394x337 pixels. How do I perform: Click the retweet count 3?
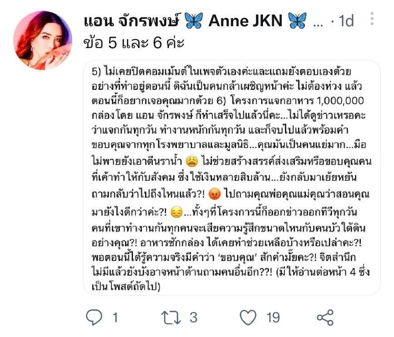(x=193, y=317)
